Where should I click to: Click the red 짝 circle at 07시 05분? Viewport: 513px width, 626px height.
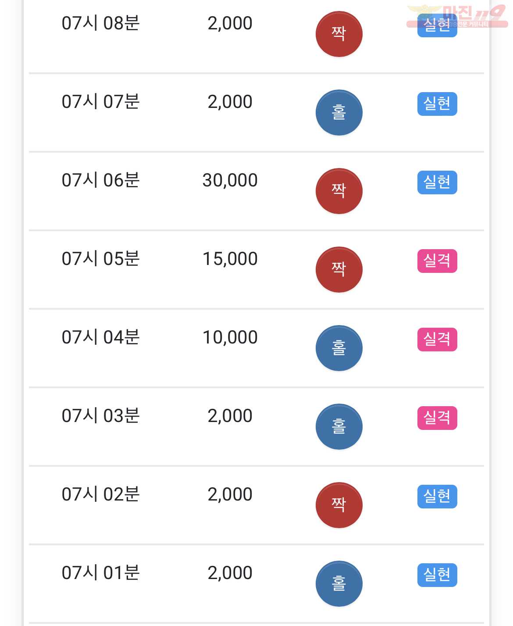coord(339,270)
